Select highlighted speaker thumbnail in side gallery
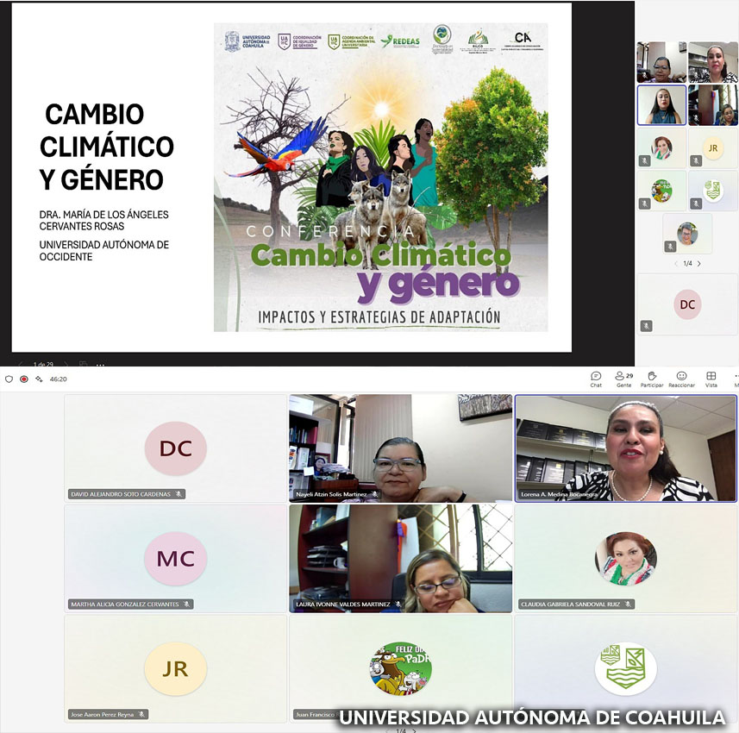 661,105
